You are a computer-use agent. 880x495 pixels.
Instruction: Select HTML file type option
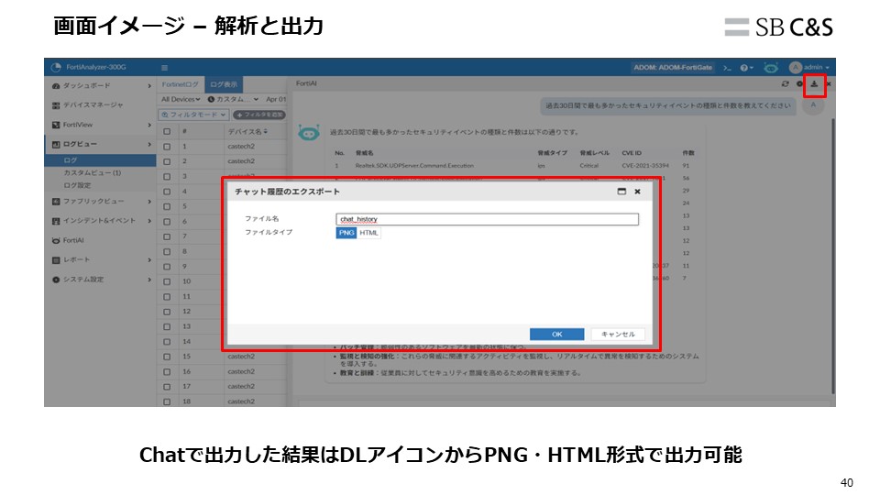tap(368, 233)
